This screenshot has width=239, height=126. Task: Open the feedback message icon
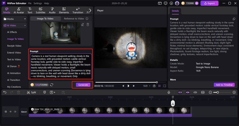[x=166, y=3]
